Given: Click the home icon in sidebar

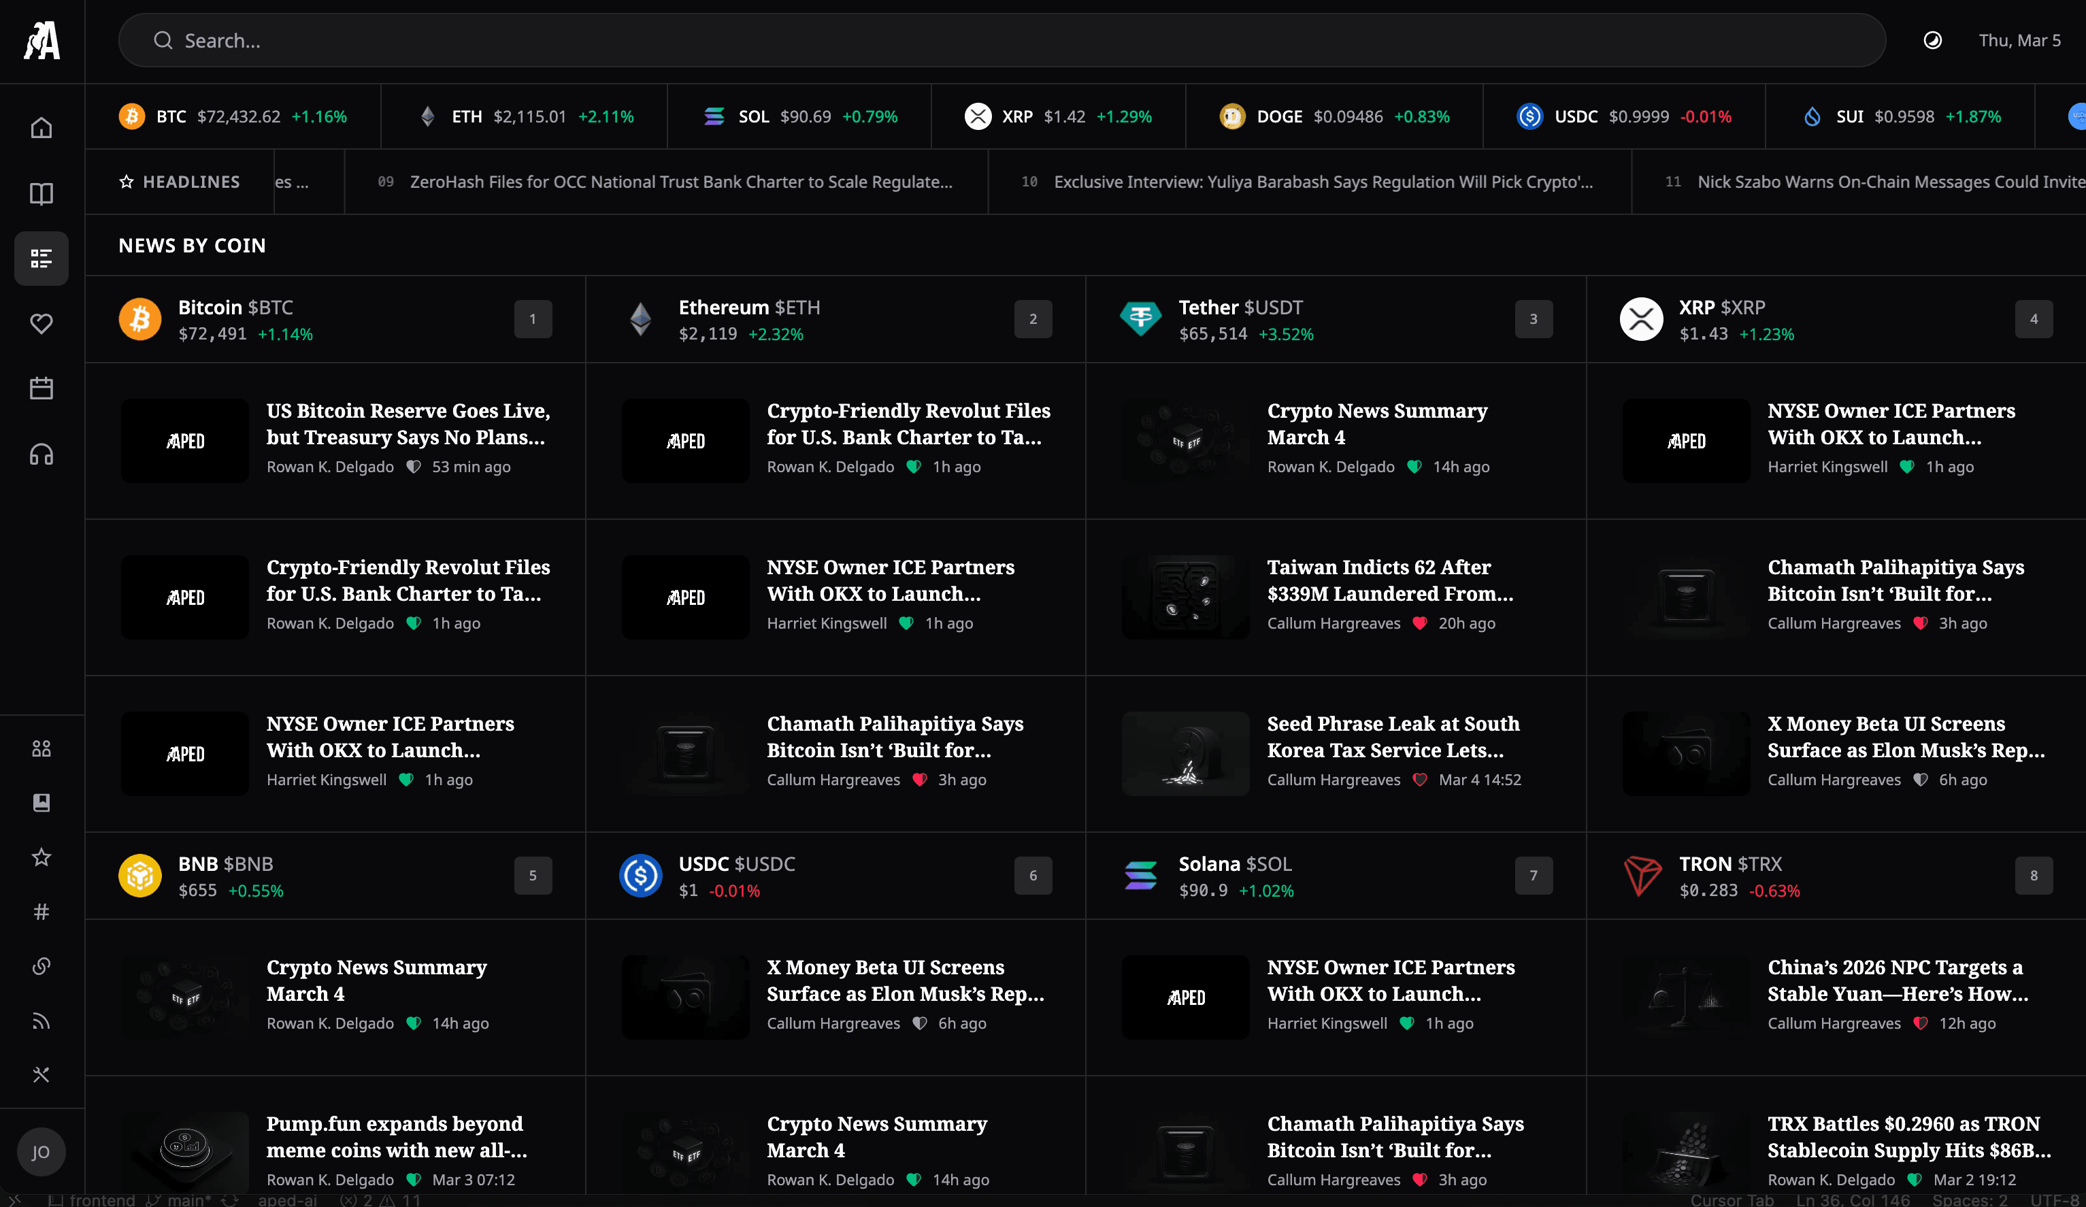Looking at the screenshot, I should (x=42, y=129).
